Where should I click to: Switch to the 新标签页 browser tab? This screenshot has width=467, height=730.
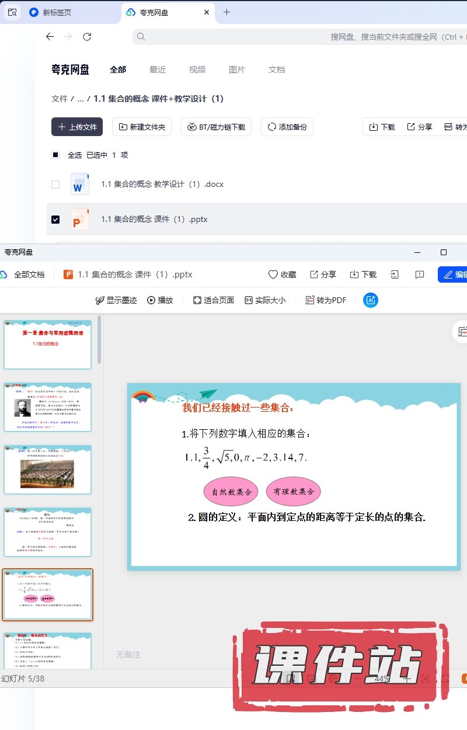pyautogui.click(x=57, y=12)
